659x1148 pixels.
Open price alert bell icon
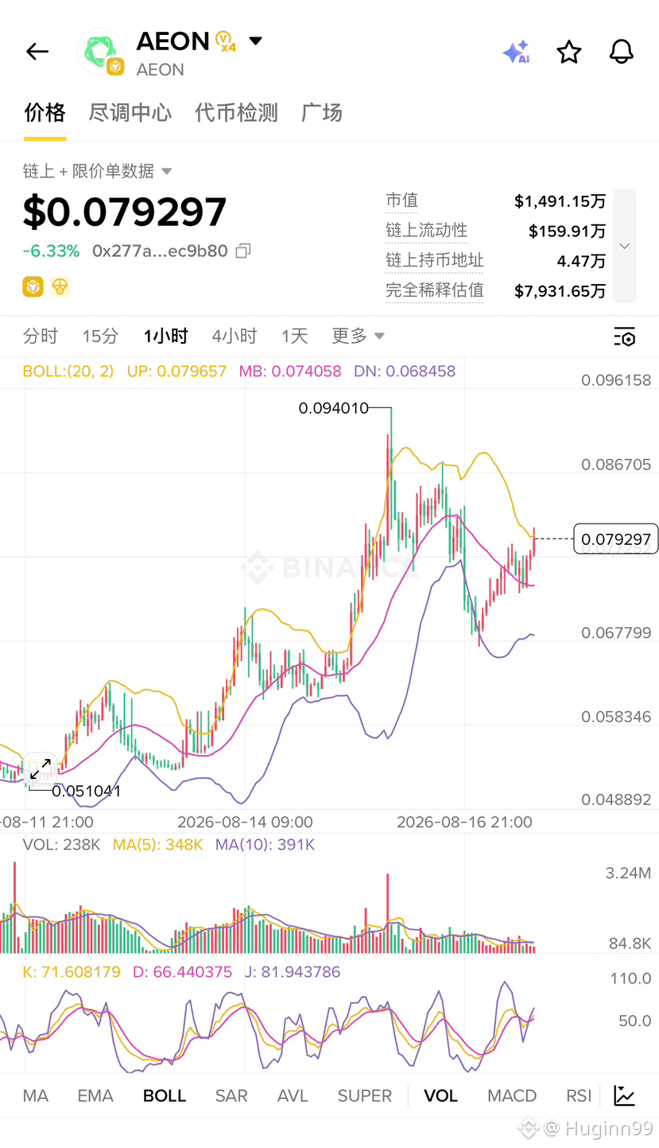622,52
